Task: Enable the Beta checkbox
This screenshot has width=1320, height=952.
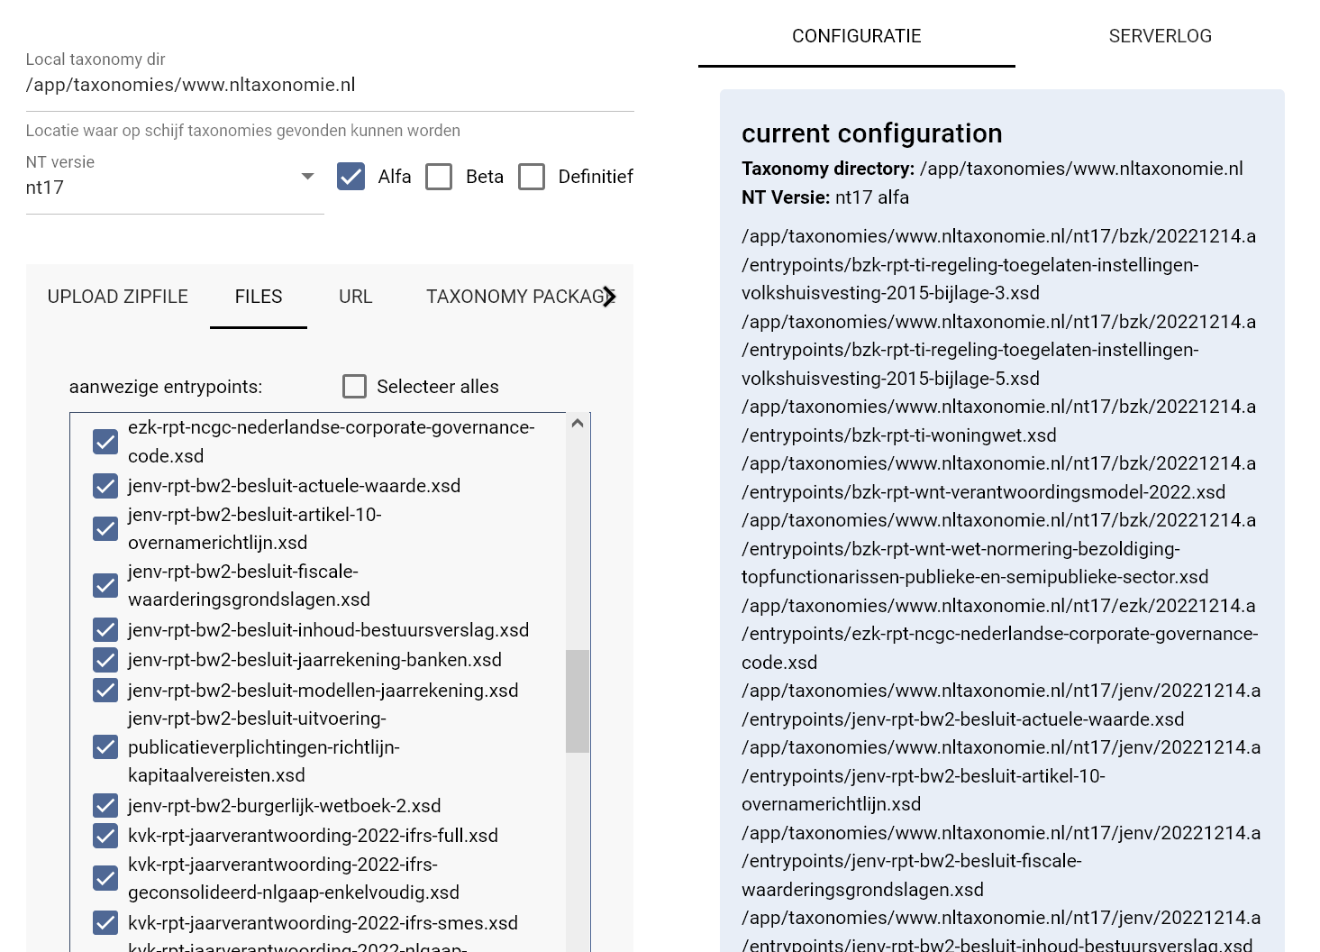Action: click(439, 177)
